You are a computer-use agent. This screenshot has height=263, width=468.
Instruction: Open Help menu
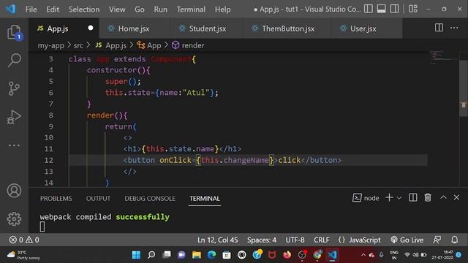click(x=222, y=9)
